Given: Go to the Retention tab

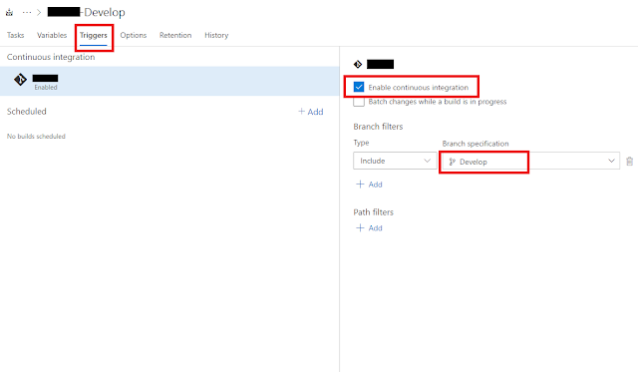Looking at the screenshot, I should 175,36.
